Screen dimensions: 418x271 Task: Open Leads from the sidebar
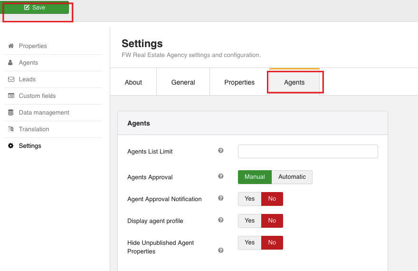(27, 79)
